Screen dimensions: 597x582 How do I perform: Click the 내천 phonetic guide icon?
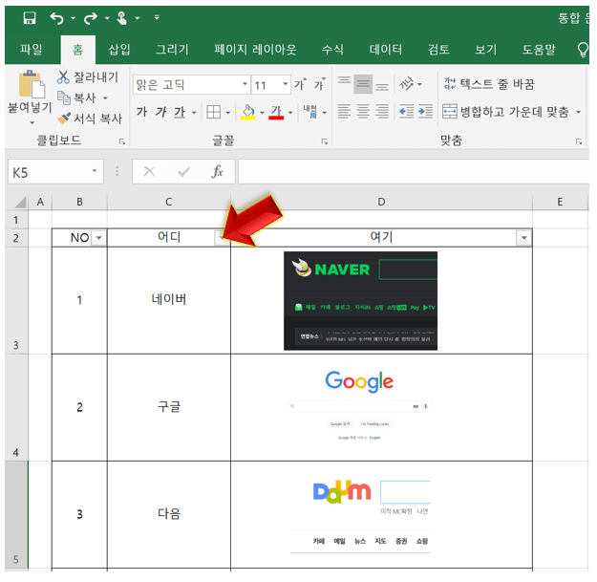pyautogui.click(x=309, y=112)
